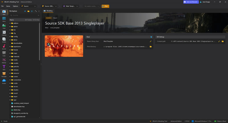Select the downloadlists folder
This screenshot has width=228, height=123.
tap(18, 43)
